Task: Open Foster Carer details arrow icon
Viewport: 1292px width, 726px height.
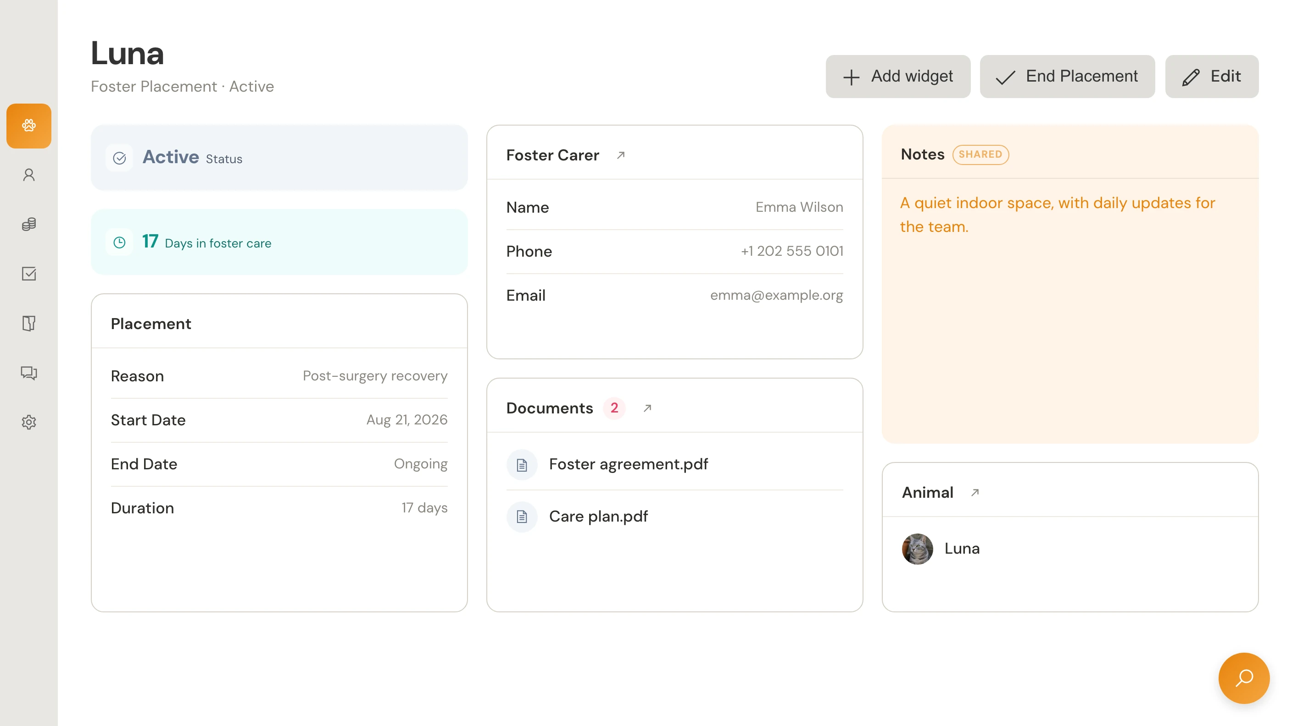Action: point(620,155)
